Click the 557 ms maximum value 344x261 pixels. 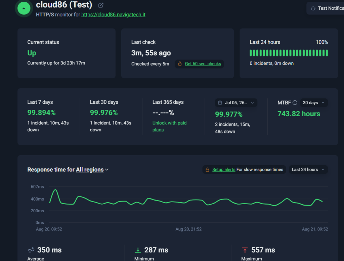263,250
